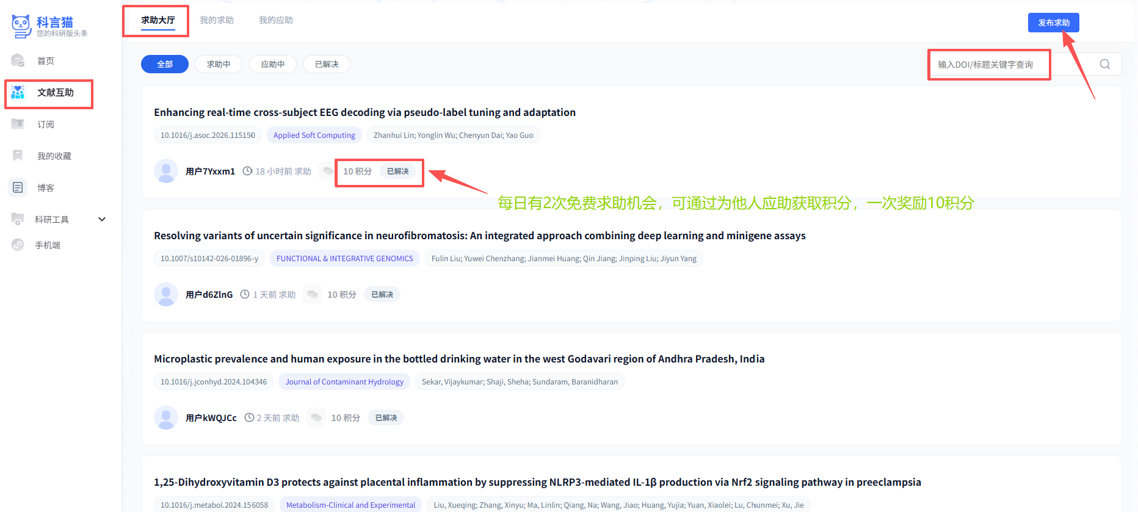Expand the 科研工具 submenu chevron

point(102,219)
